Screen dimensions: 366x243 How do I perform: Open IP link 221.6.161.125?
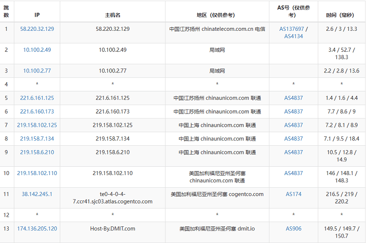tap(37, 98)
